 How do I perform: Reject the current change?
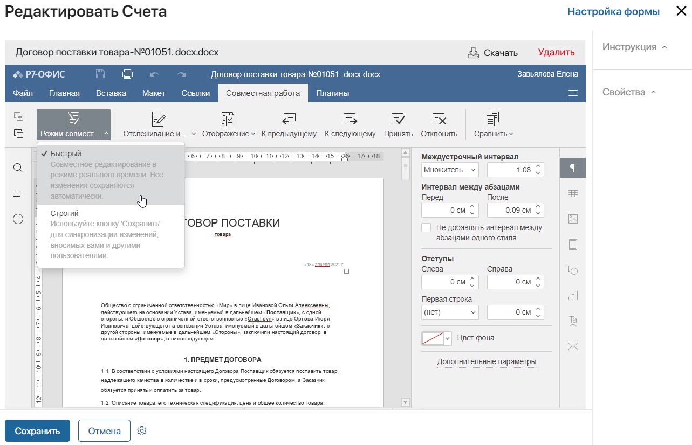click(439, 125)
